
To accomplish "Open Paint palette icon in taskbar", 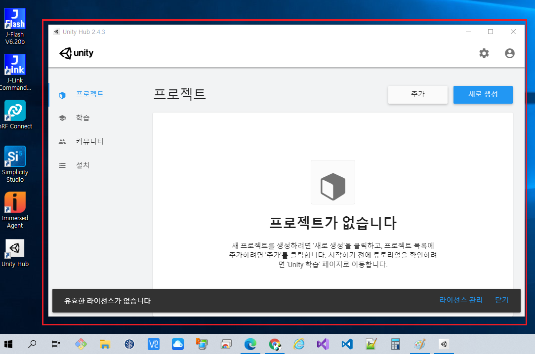I will tap(420, 344).
